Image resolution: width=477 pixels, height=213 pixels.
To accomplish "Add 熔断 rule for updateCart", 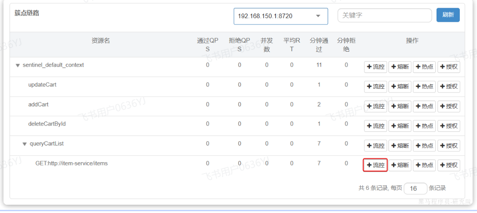I will click(x=400, y=87).
